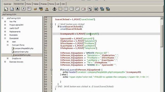Viewport: 165px width, 92px height.
Task: Open the Tables tab
Action: pos(36,4)
